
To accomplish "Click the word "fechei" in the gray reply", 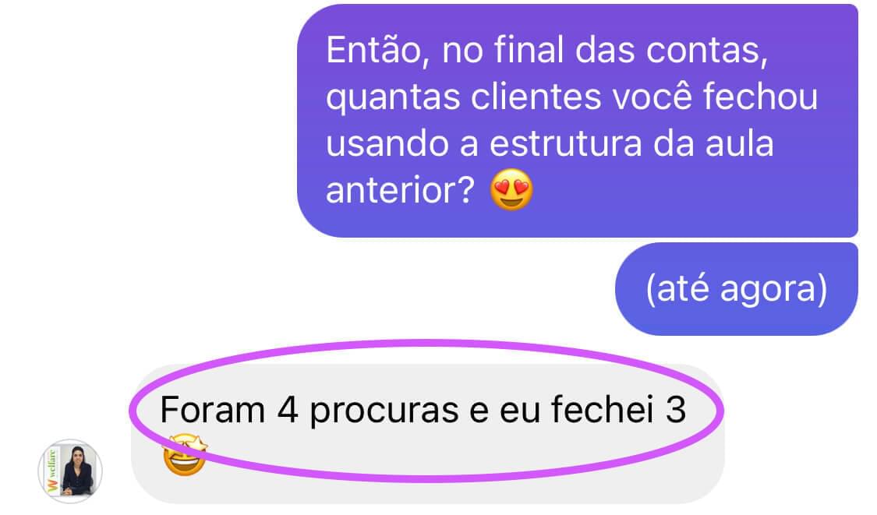I will coord(602,409).
